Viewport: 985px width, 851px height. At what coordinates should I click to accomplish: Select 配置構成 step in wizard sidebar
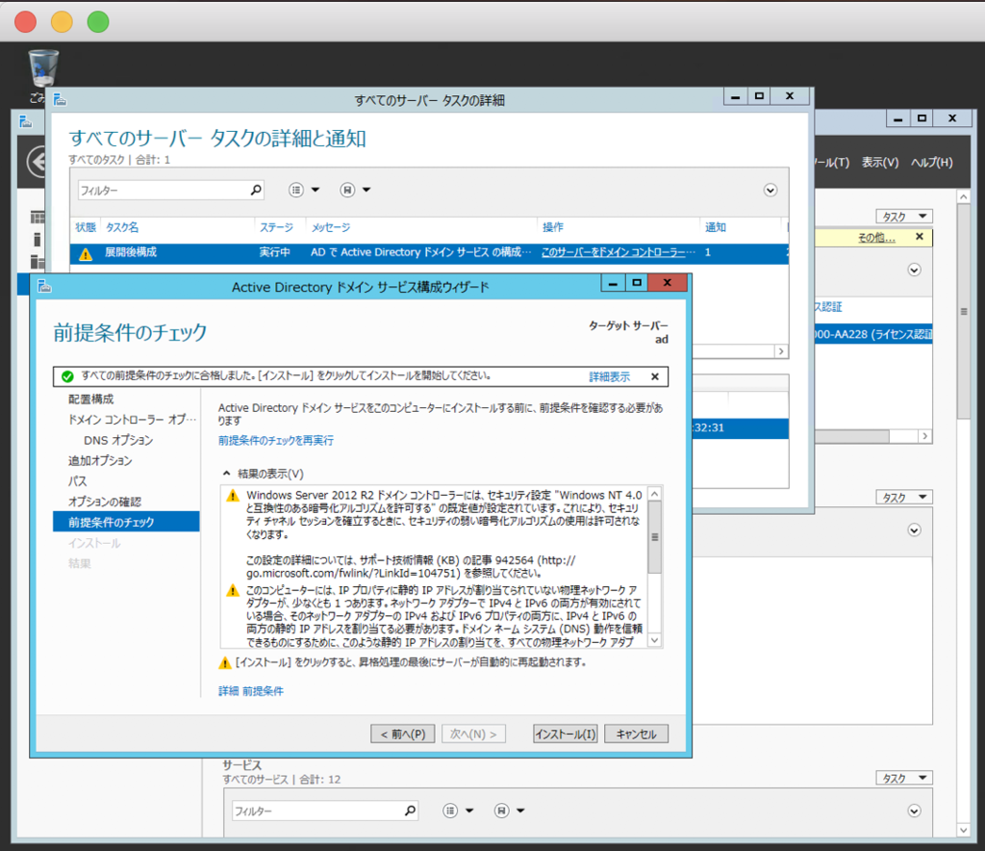pos(91,400)
